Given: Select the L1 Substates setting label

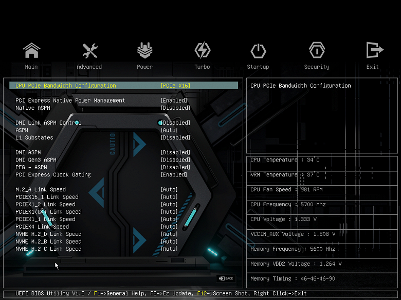Looking at the screenshot, I should pos(34,137).
